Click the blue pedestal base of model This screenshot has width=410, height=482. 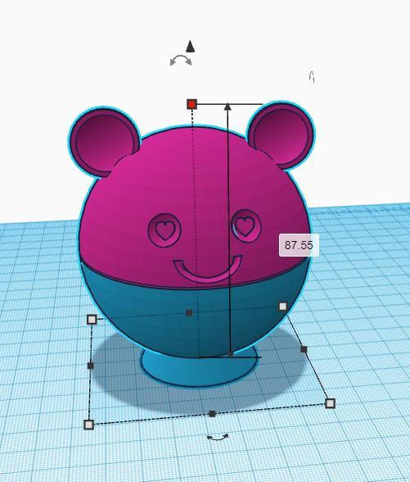pyautogui.click(x=199, y=371)
